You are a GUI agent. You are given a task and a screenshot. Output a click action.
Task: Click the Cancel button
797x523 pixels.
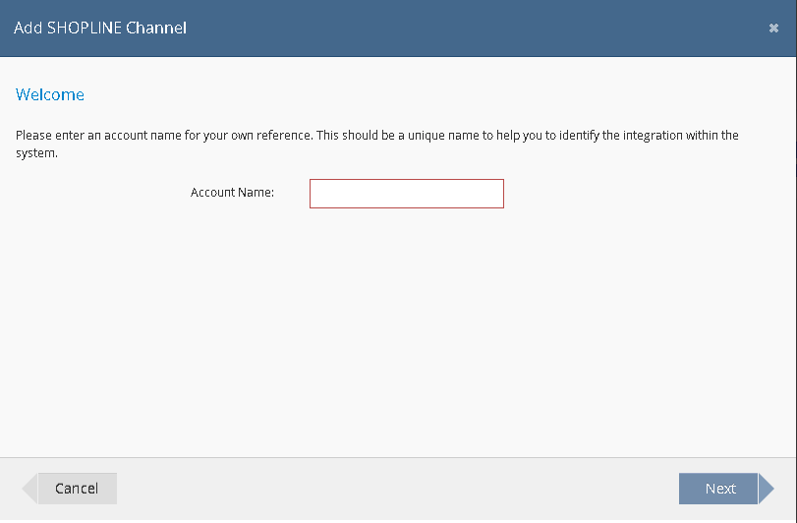click(x=70, y=489)
